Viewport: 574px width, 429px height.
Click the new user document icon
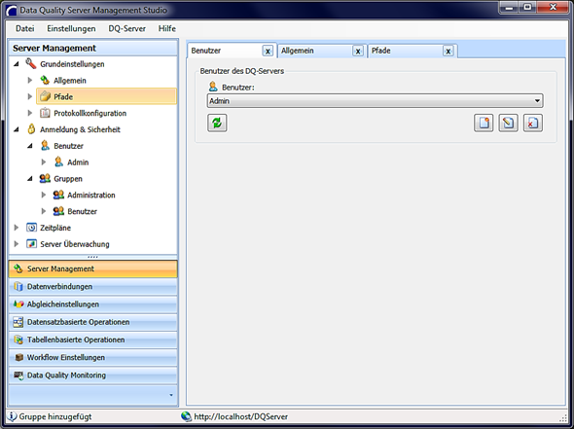[484, 123]
